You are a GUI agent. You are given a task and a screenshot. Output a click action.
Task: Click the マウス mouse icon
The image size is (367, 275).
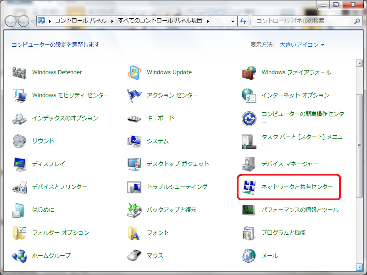point(134,256)
